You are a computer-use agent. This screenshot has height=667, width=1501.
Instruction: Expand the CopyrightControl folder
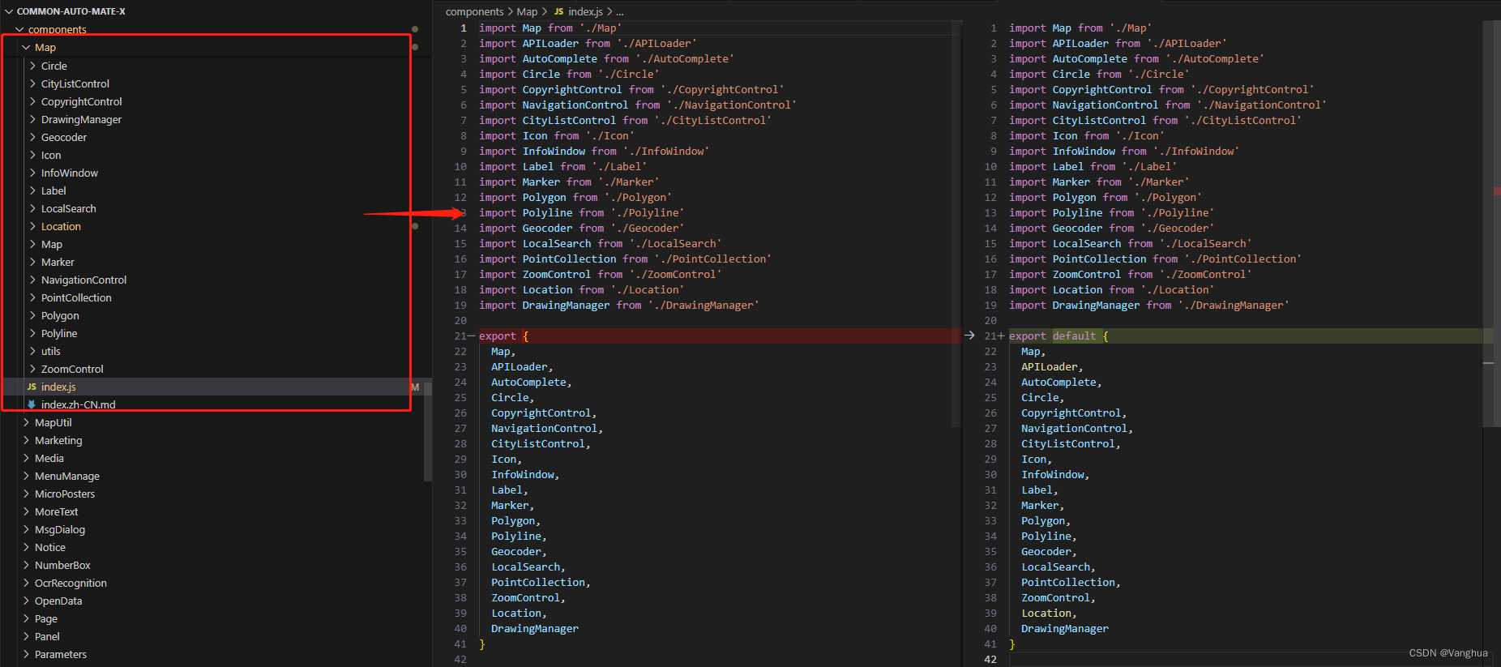coord(81,101)
